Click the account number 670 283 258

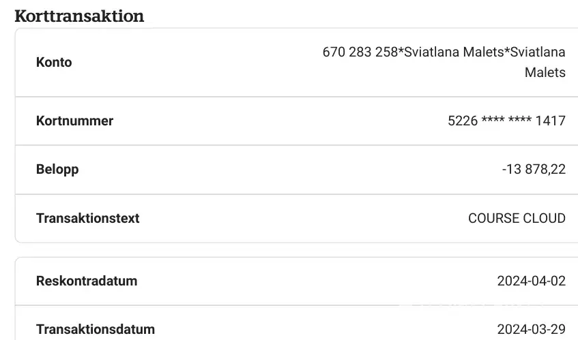360,52
